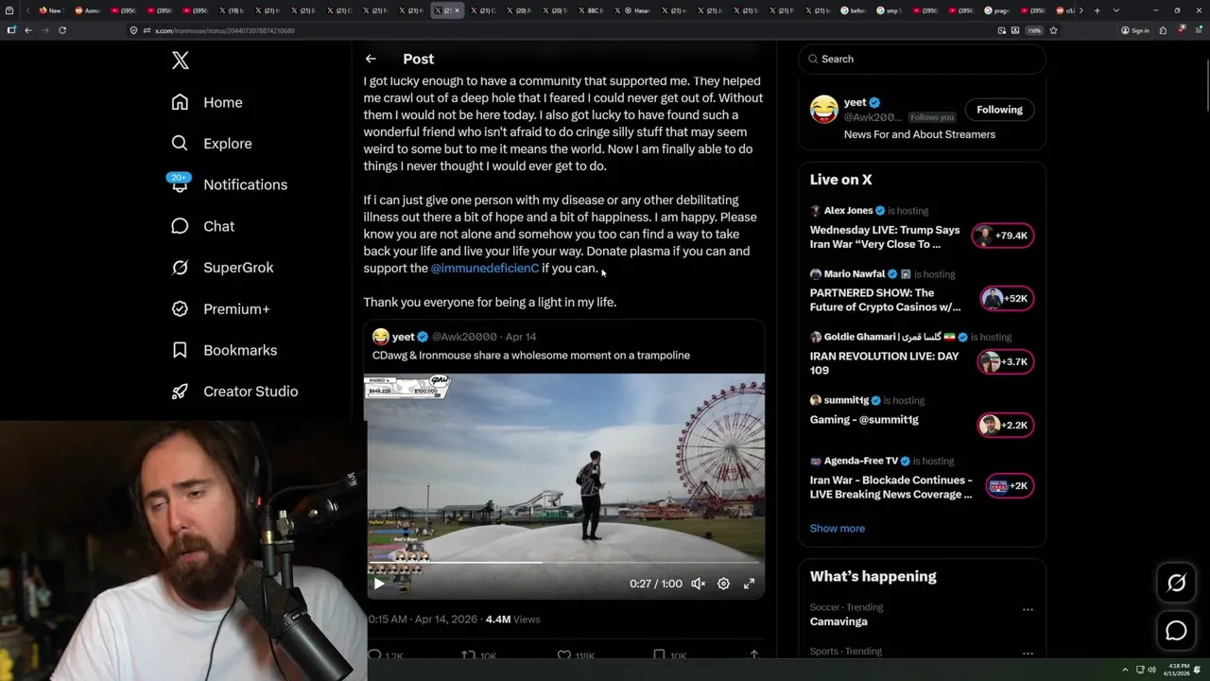Bookmark page with star icon in address bar

pos(1053,30)
